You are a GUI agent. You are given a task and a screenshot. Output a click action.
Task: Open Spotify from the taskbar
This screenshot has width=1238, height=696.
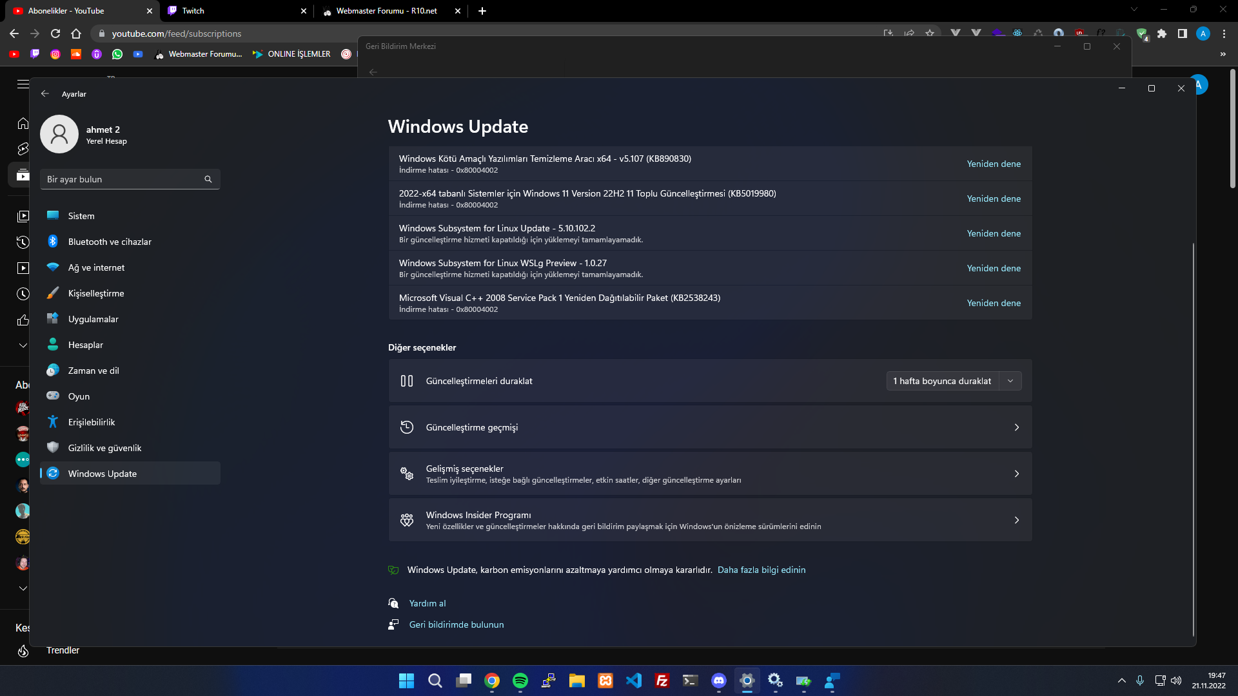pos(520,681)
